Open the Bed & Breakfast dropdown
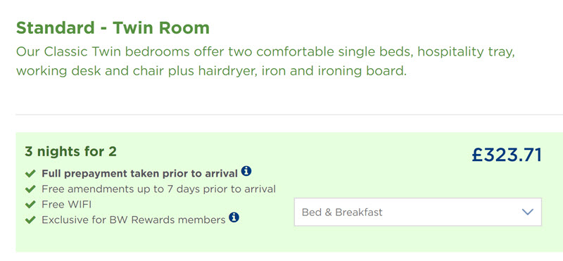This screenshot has width=563, height=261. point(417,212)
